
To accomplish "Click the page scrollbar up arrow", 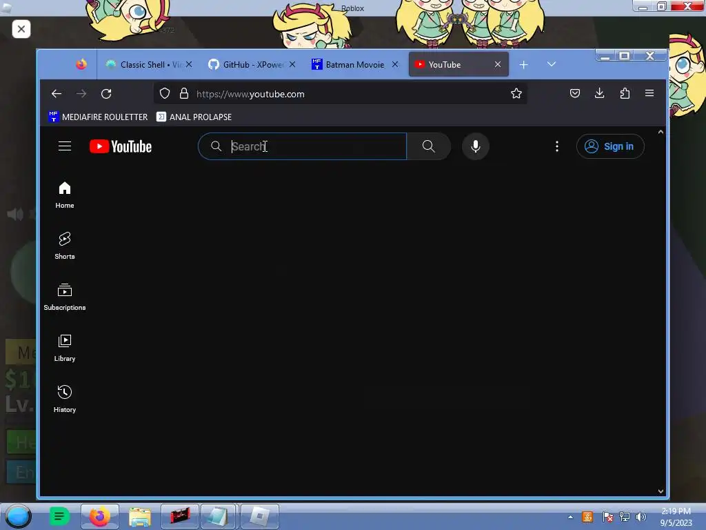I will click(x=660, y=132).
